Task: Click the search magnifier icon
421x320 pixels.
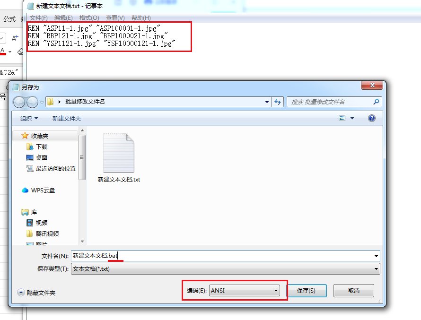Action: (x=376, y=102)
